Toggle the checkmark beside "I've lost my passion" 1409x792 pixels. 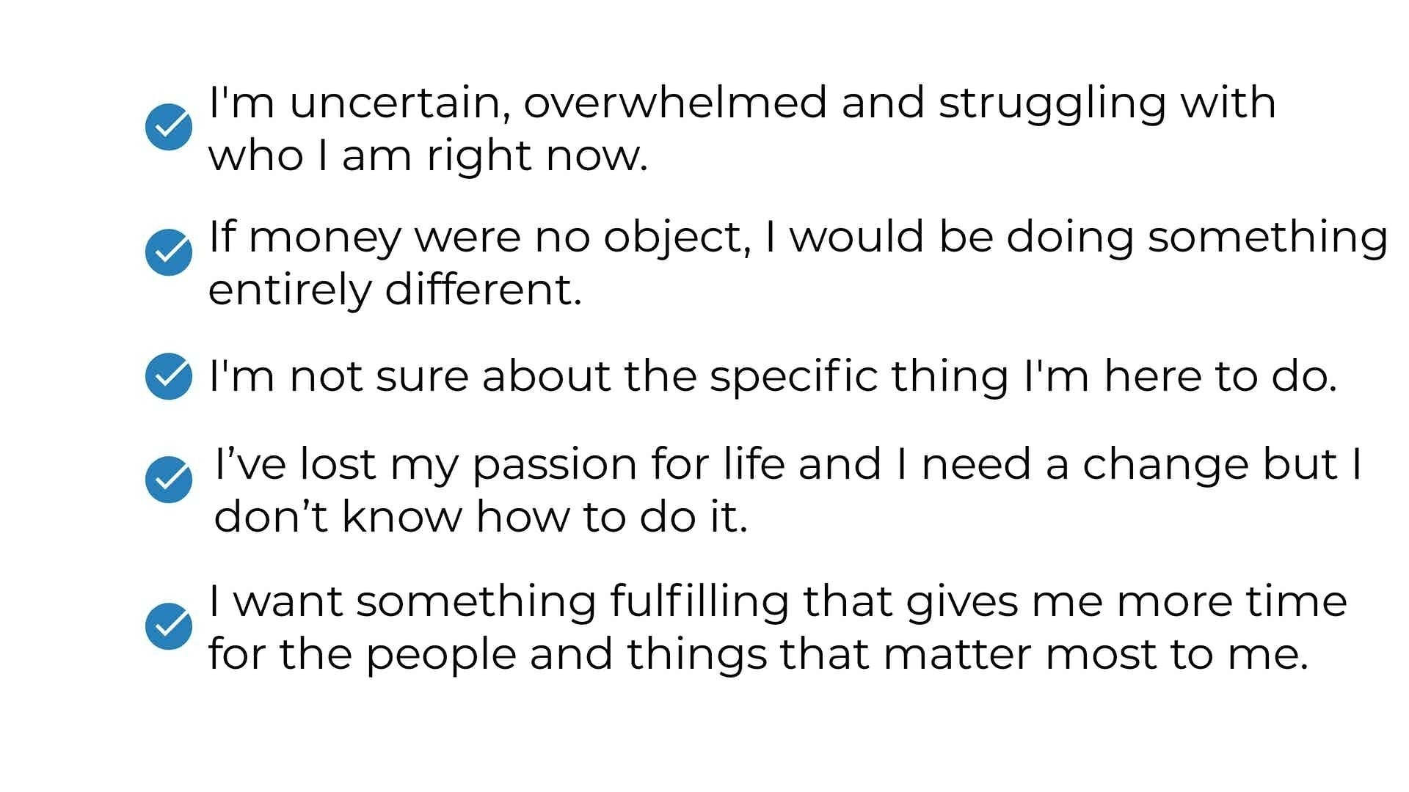coord(169,480)
